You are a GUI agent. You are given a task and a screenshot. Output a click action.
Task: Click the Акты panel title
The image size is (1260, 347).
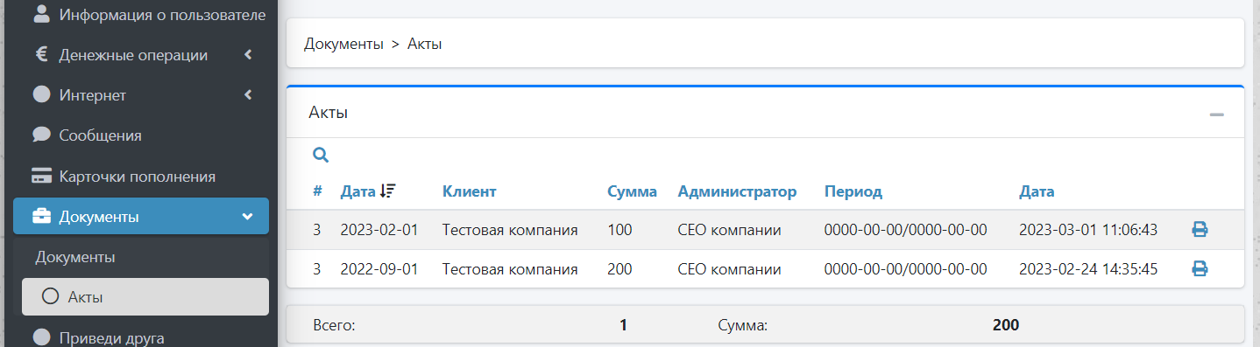[x=329, y=112]
